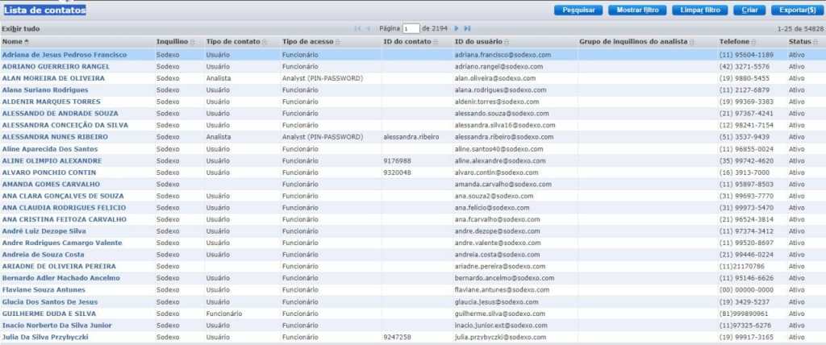Go to the previous page arrow
Image resolution: width=826 pixels, height=345 pixels.
[369, 29]
